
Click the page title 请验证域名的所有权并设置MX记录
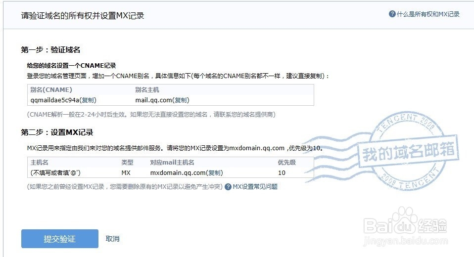coord(83,16)
